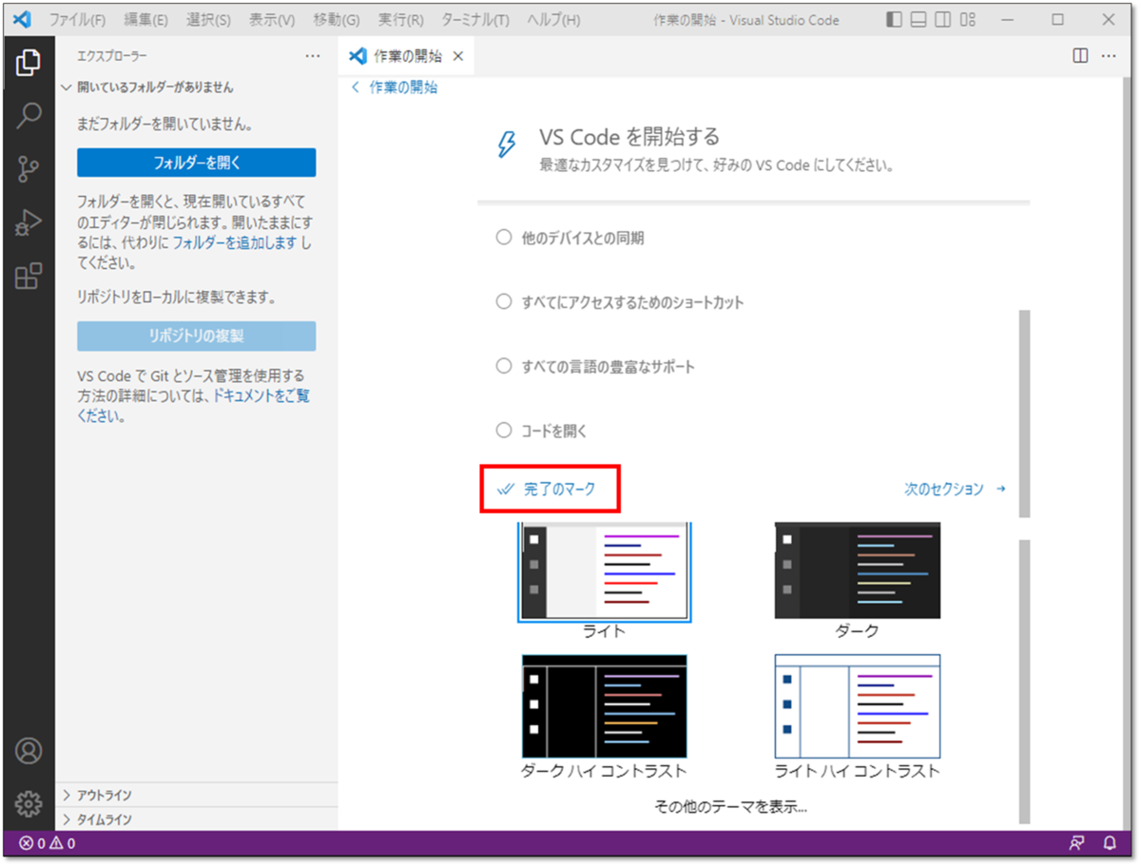Open the ファイル(F) menu

coord(77,20)
